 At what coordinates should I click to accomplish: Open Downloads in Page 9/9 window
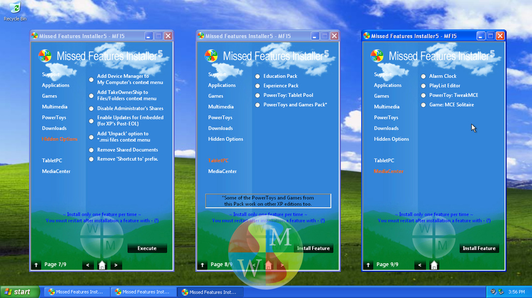(386, 129)
